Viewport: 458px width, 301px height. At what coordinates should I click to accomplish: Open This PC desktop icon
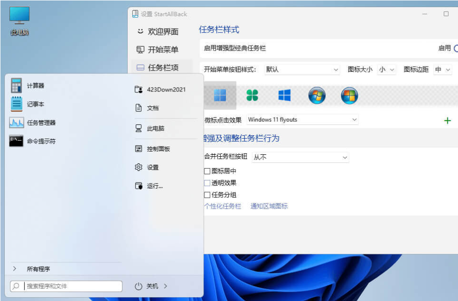pos(20,20)
